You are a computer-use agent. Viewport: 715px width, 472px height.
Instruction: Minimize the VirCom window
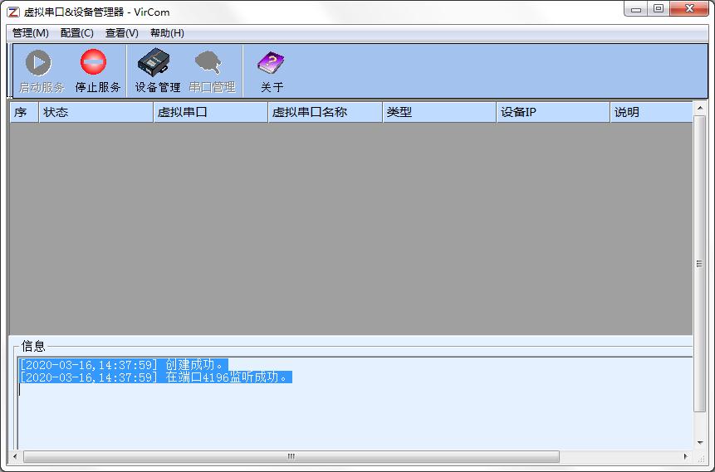pos(637,9)
